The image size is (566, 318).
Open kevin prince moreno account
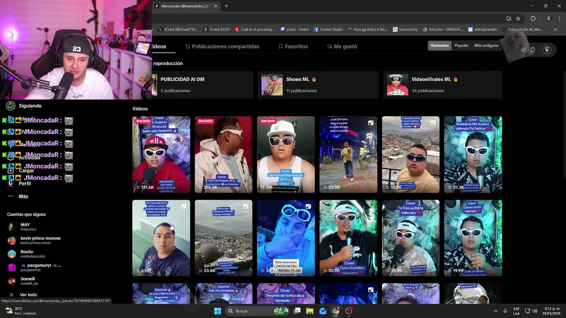pyautogui.click(x=34, y=240)
